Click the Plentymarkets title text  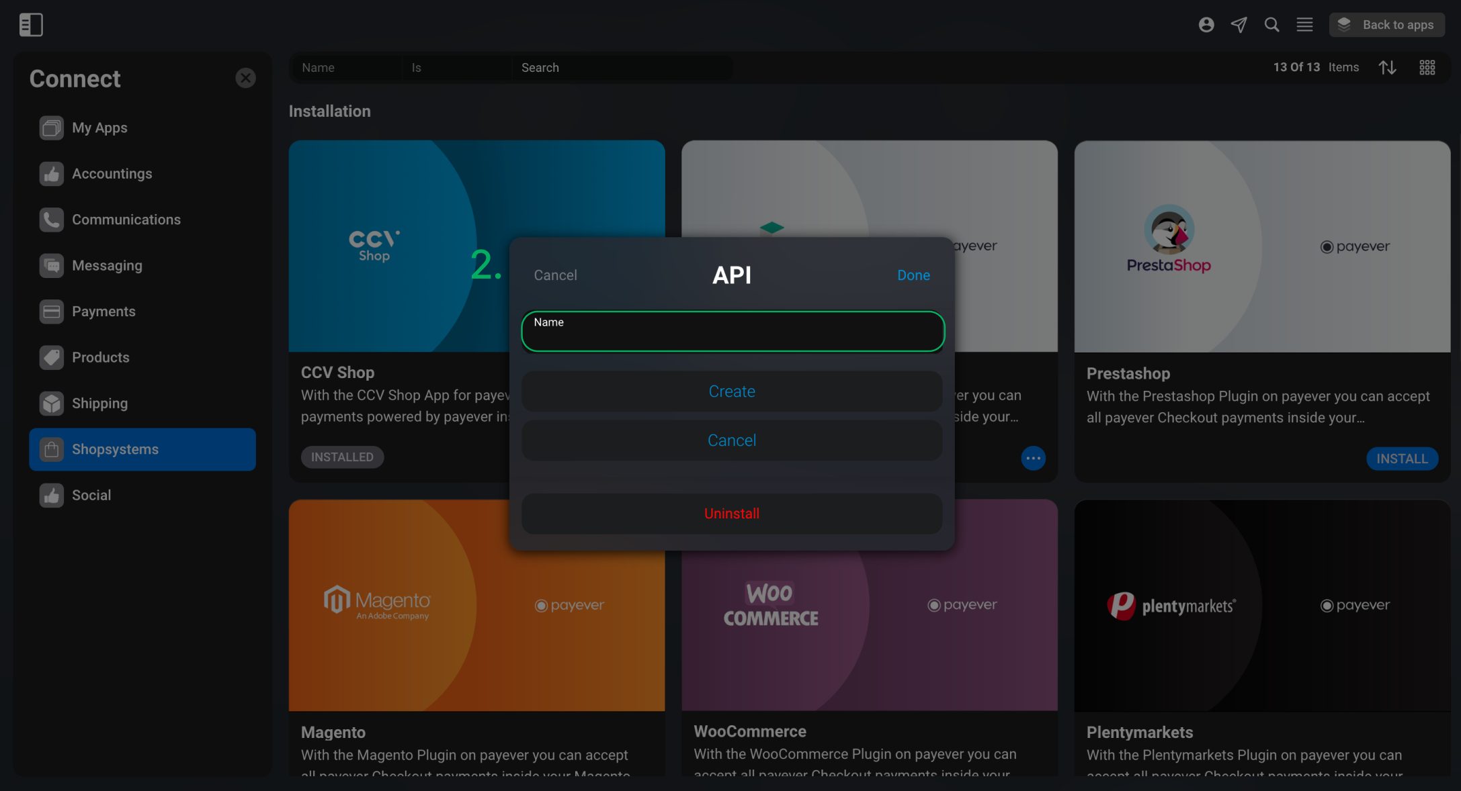(1139, 733)
